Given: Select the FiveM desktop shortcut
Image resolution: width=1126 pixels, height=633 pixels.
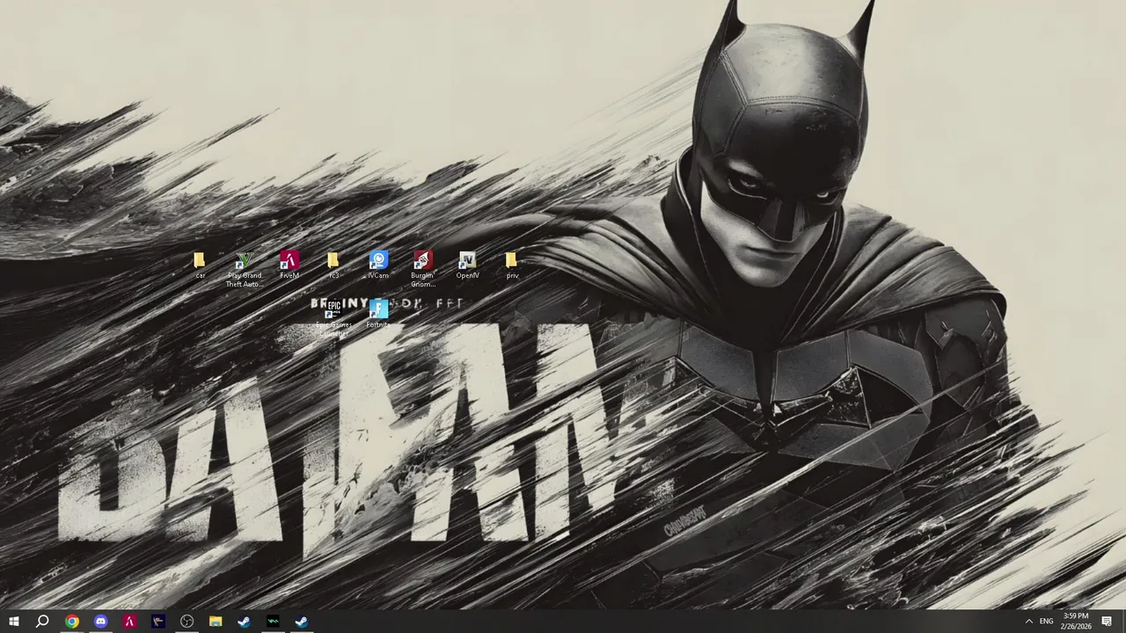Looking at the screenshot, I should (x=289, y=265).
